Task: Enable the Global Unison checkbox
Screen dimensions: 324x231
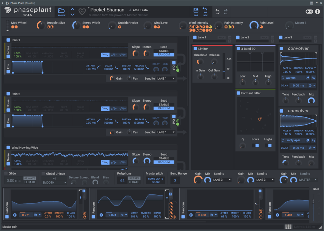Action: tap(43, 174)
